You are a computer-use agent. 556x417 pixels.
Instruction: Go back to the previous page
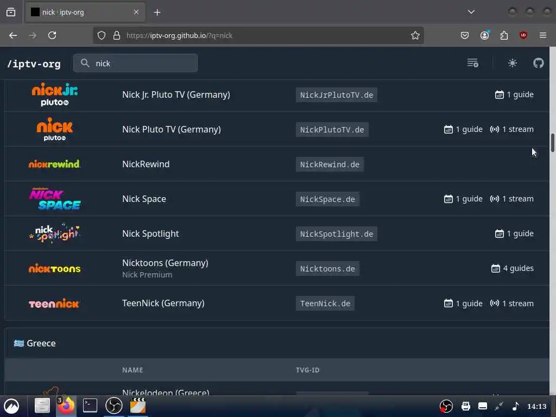[13, 35]
